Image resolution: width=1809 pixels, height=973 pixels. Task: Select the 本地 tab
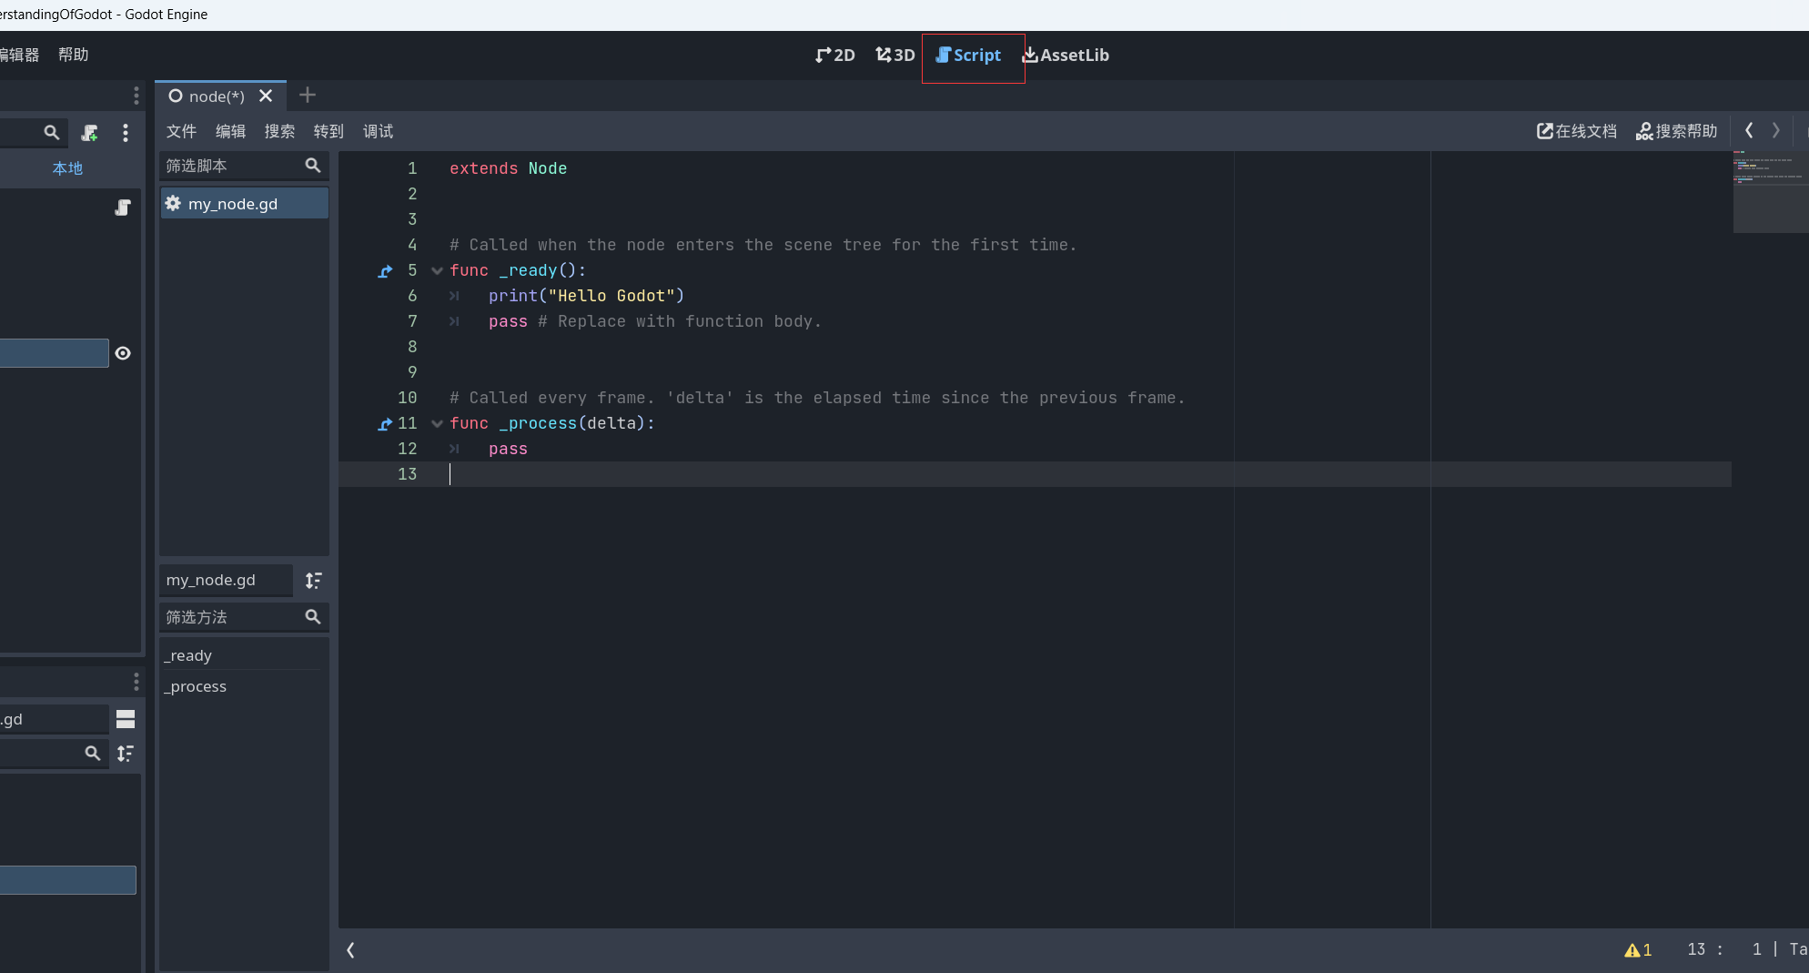tap(67, 168)
